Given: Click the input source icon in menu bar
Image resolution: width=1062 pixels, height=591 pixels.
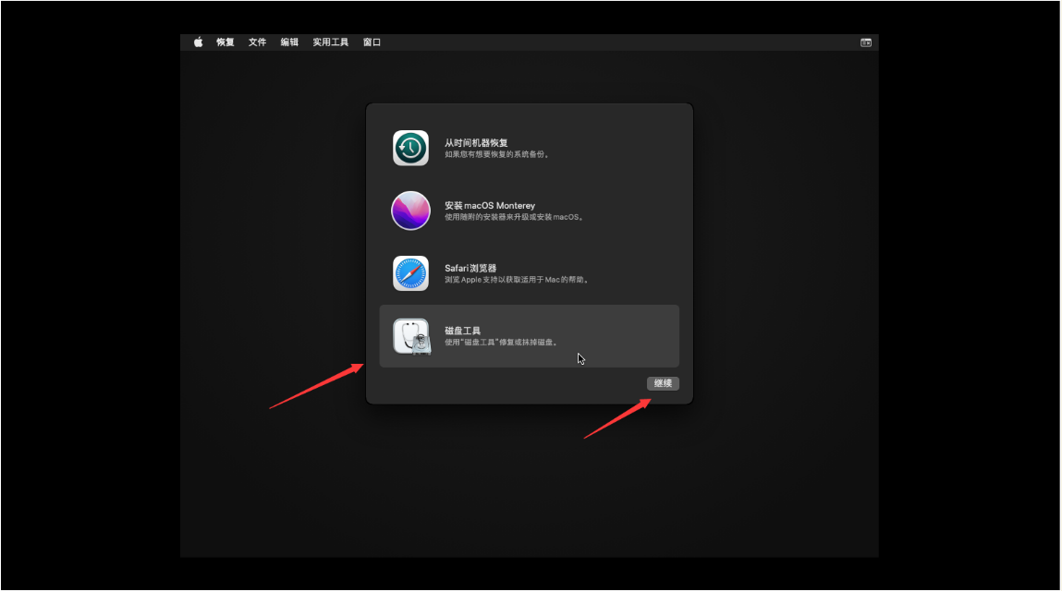Looking at the screenshot, I should 865,42.
